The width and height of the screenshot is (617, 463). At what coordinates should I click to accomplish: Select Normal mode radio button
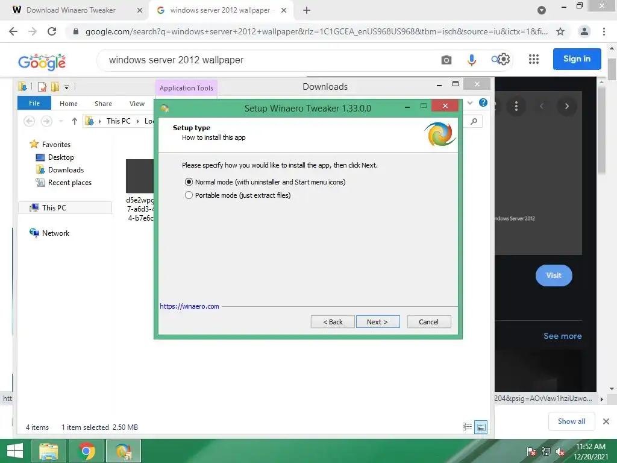pyautogui.click(x=189, y=182)
